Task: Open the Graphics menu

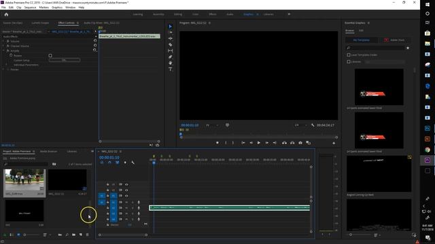Action: coord(57,7)
